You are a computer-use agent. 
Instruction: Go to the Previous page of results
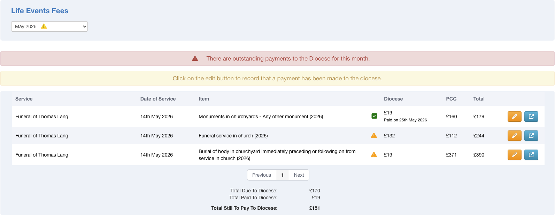(262, 175)
